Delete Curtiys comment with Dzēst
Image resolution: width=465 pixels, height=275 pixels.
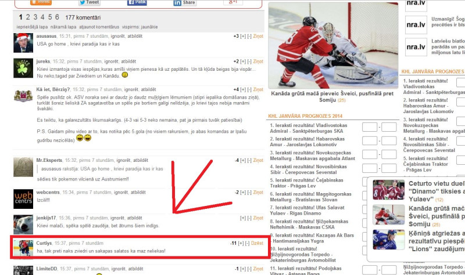click(x=257, y=243)
